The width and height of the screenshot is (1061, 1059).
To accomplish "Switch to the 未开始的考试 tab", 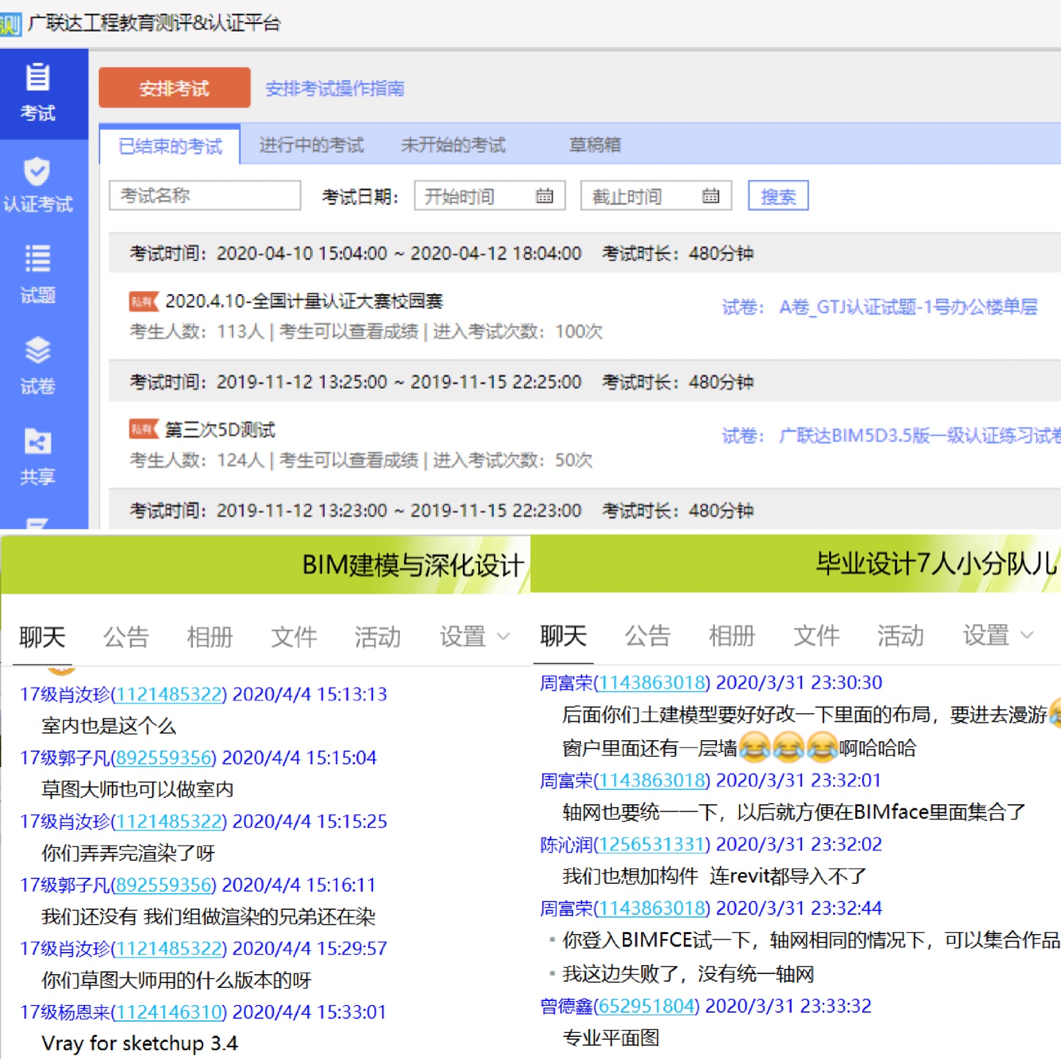I will point(453,145).
